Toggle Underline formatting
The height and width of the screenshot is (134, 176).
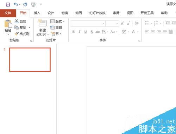pyautogui.click(x=86, y=32)
